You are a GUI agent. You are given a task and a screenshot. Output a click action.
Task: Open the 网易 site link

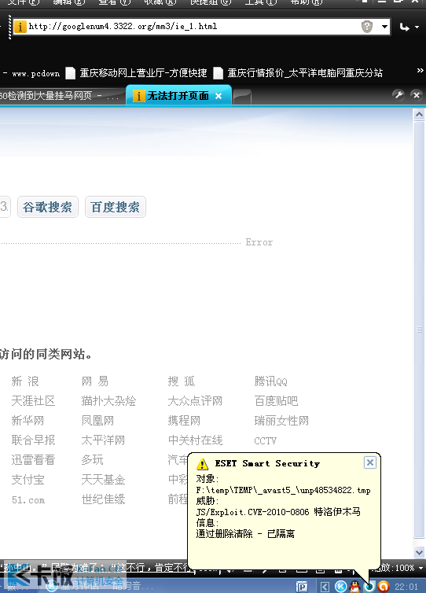[95, 381]
